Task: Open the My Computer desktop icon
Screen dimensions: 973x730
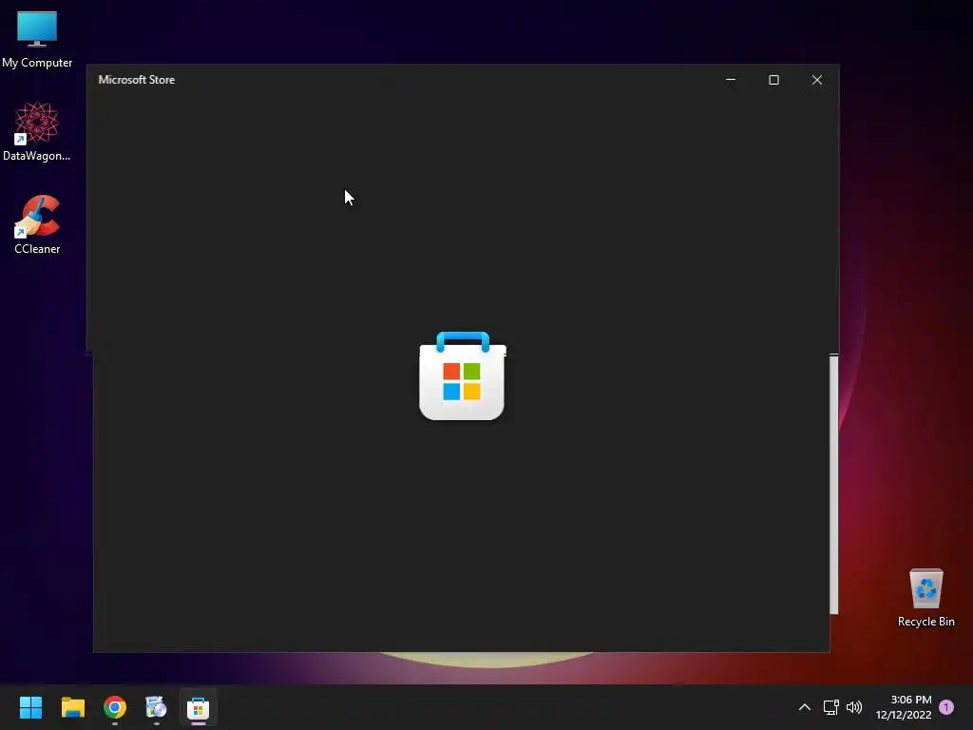Action: pos(37,39)
